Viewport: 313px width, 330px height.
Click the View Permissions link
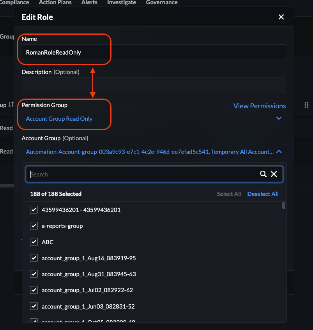click(259, 106)
